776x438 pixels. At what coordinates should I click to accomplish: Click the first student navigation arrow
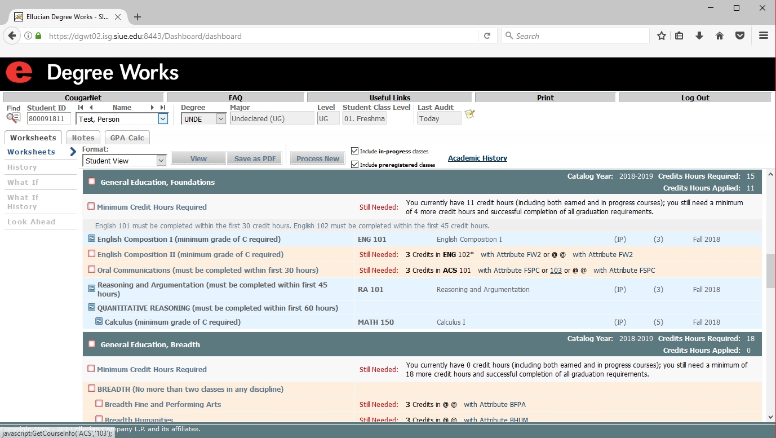81,108
